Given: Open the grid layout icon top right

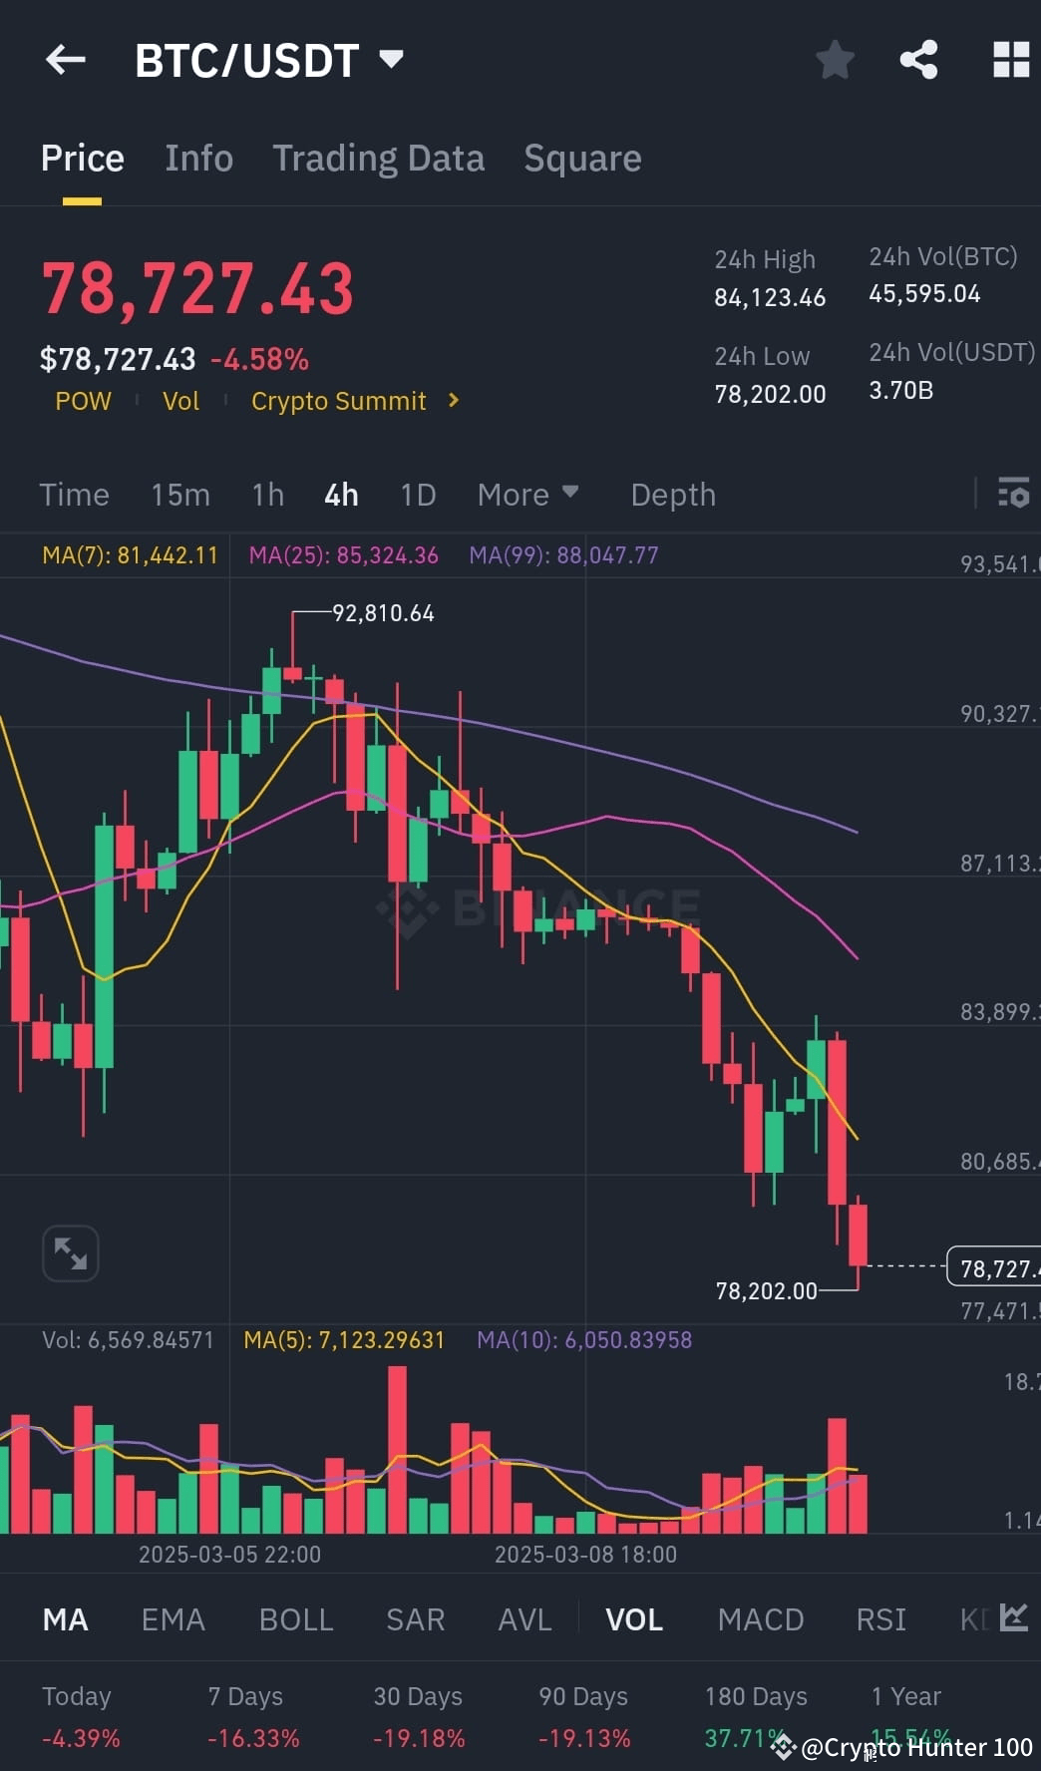Looking at the screenshot, I should coord(1012,59).
